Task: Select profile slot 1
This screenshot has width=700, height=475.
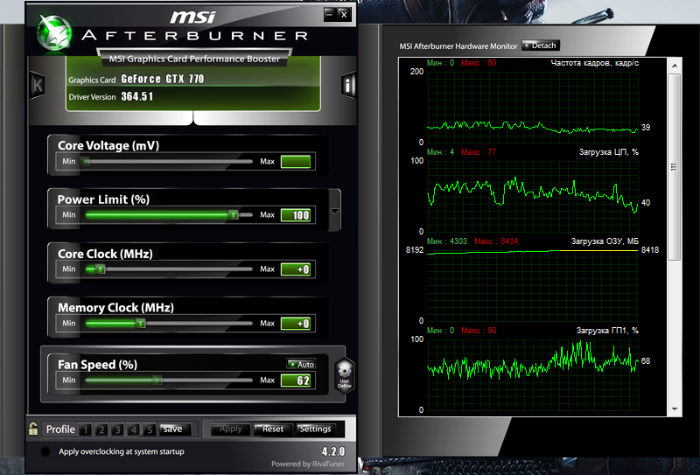Action: pyautogui.click(x=85, y=430)
